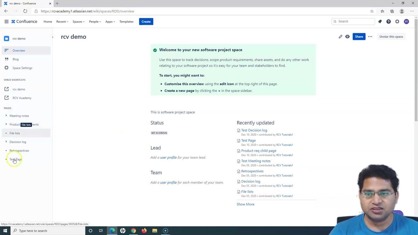Click the SET A STATUS button
This screenshot has height=235, width=418.
[159, 133]
